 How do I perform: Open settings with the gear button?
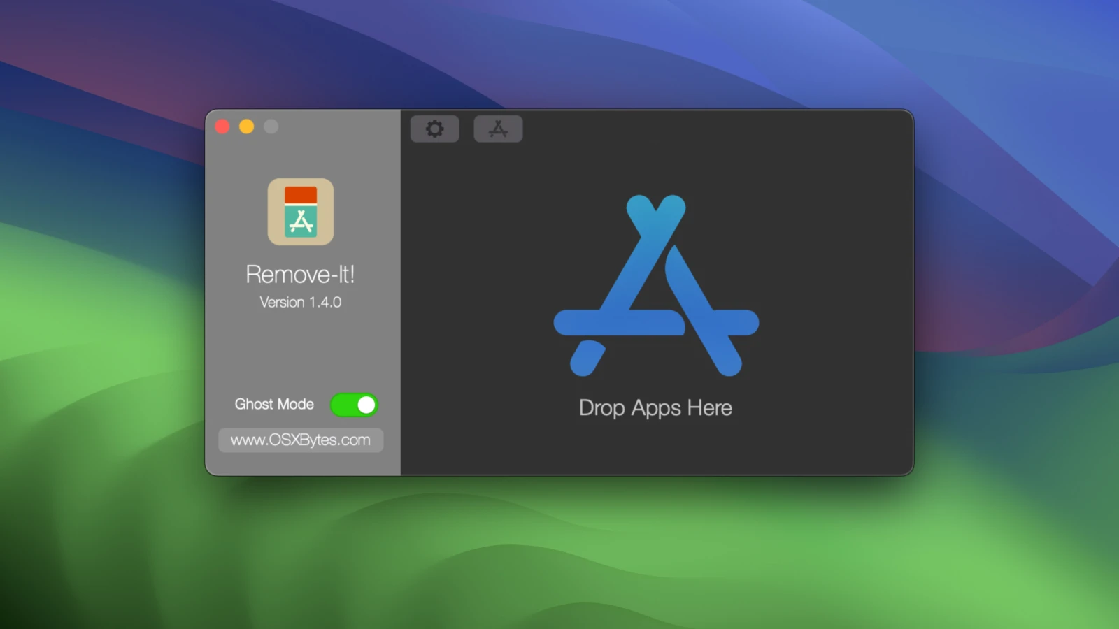tap(434, 129)
